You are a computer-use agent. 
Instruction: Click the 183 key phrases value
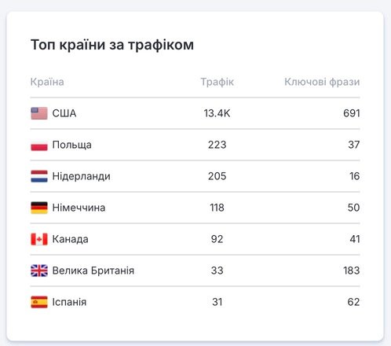click(x=352, y=271)
